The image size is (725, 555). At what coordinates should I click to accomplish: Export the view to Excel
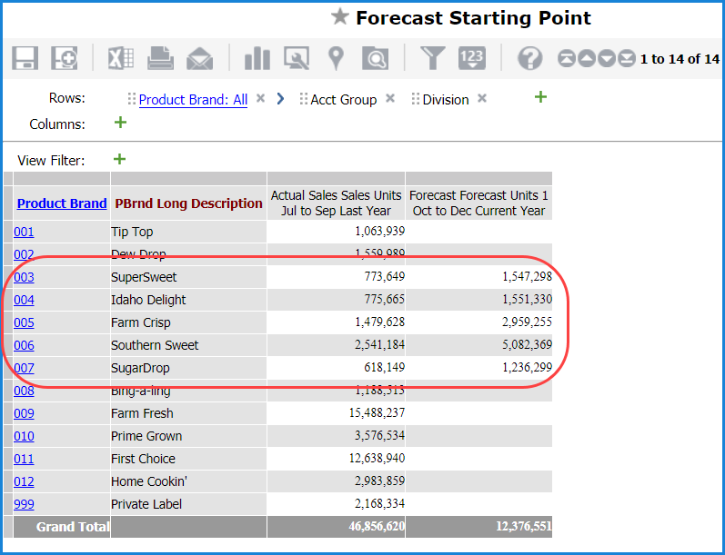[x=121, y=59]
